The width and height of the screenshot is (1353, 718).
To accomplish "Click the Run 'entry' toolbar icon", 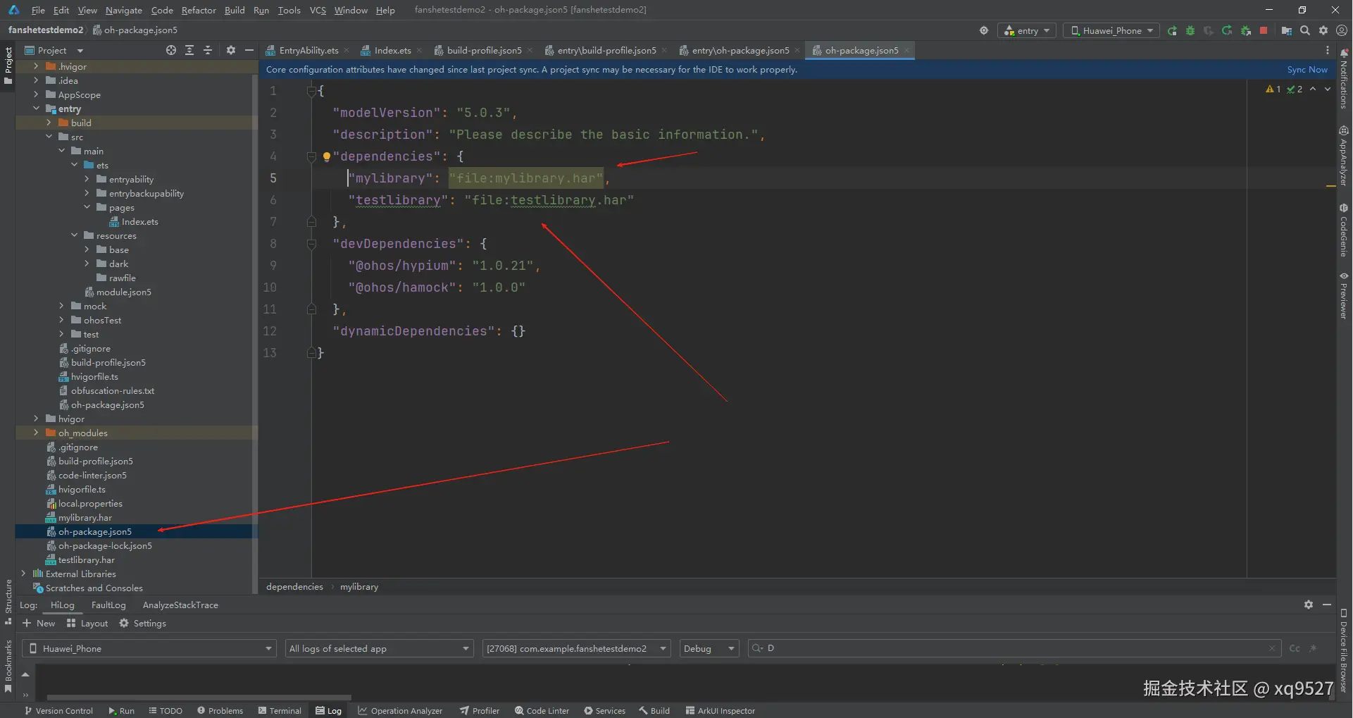I will tap(1172, 30).
